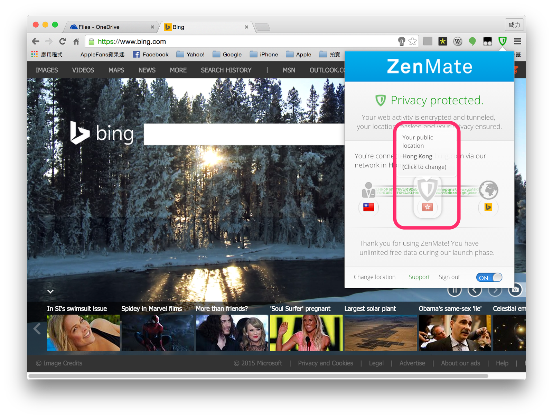Open the Spidey in Marvel films thumbnail

[158, 333]
